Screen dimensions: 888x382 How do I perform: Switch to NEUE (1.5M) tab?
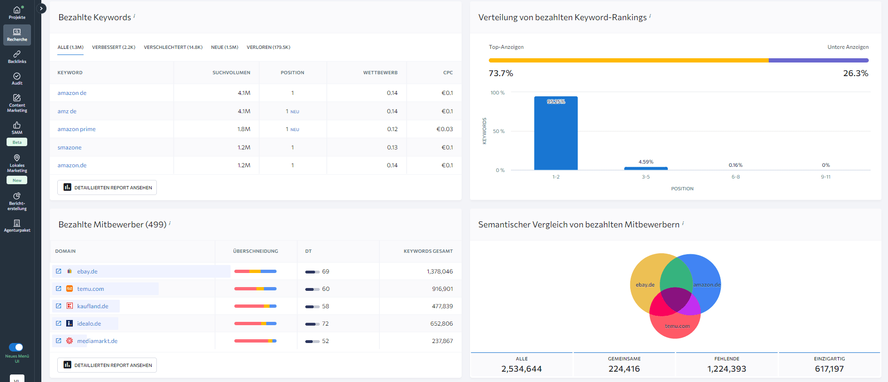coord(224,47)
